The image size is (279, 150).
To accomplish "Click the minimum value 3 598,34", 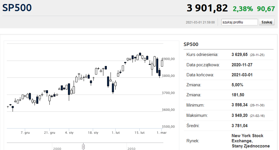I will pos(240,105).
